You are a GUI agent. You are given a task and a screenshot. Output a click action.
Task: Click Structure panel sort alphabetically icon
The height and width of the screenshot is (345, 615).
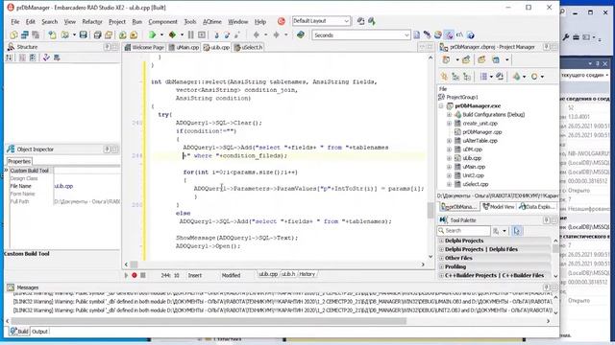[x=9, y=57]
